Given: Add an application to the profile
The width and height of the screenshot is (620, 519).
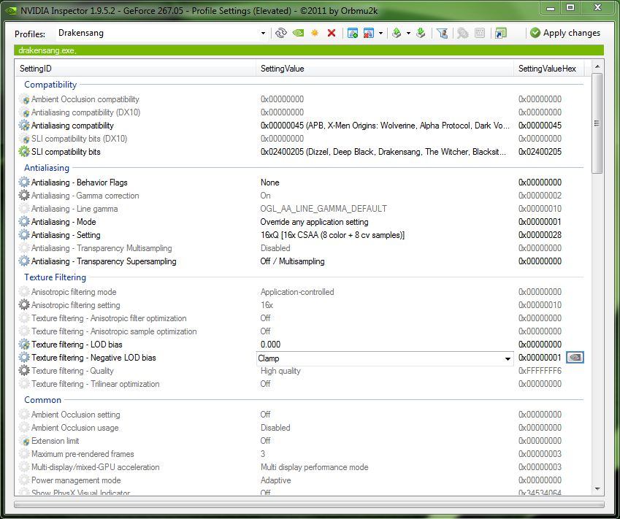Looking at the screenshot, I should coord(352,33).
